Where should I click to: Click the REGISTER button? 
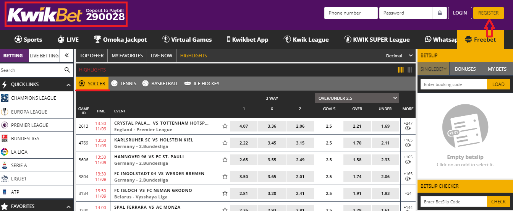tap(489, 13)
